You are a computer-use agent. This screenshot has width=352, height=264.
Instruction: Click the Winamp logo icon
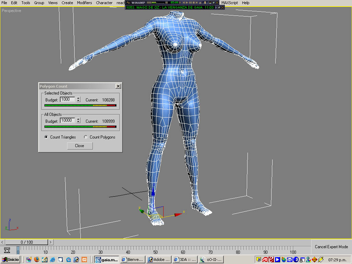(128, 2)
